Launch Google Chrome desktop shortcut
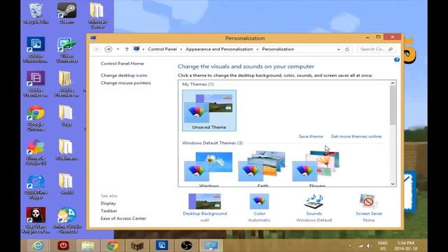Screen dimensions: 448x252 click(36, 118)
